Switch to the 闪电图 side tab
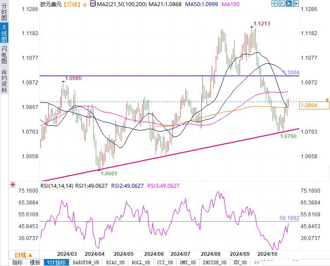This screenshot has width=330, height=266. pyautogui.click(x=4, y=55)
